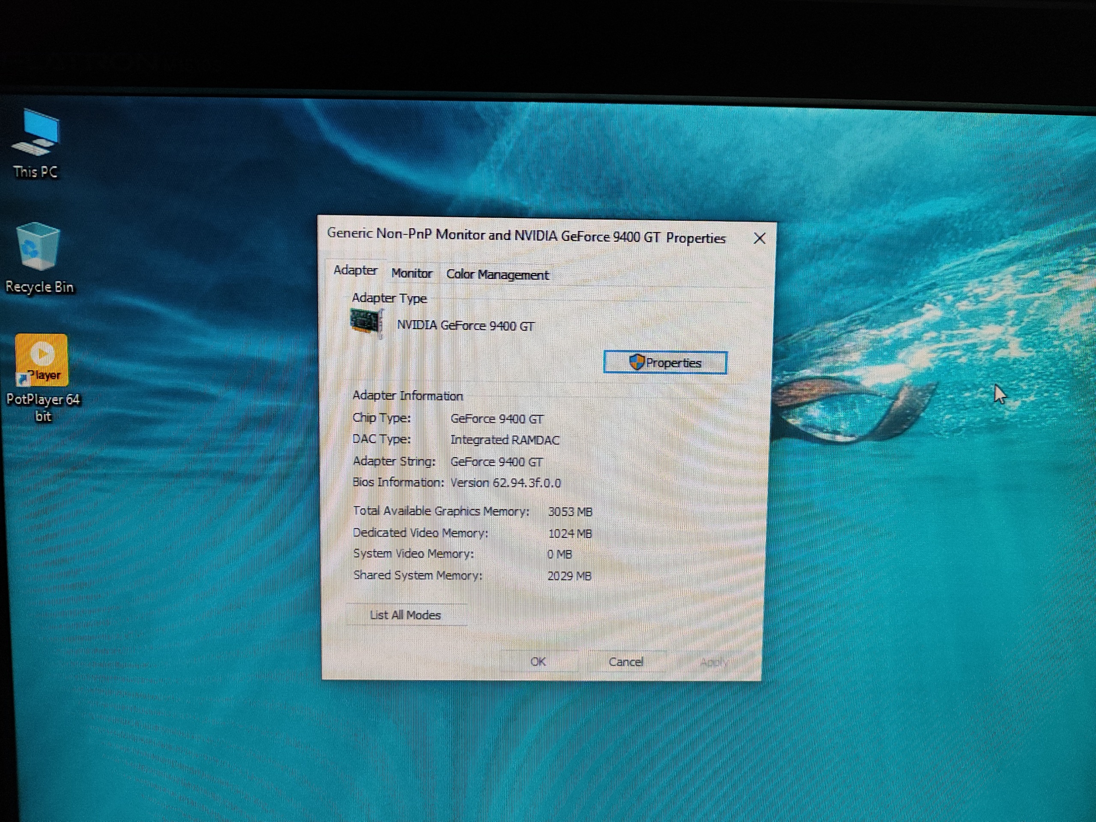1096x822 pixels.
Task: Click the NVIDIA GeForce 9400 GT adapter name
Action: (x=465, y=325)
